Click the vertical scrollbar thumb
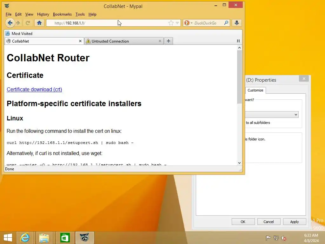This screenshot has width=325, height=244. pos(239,77)
